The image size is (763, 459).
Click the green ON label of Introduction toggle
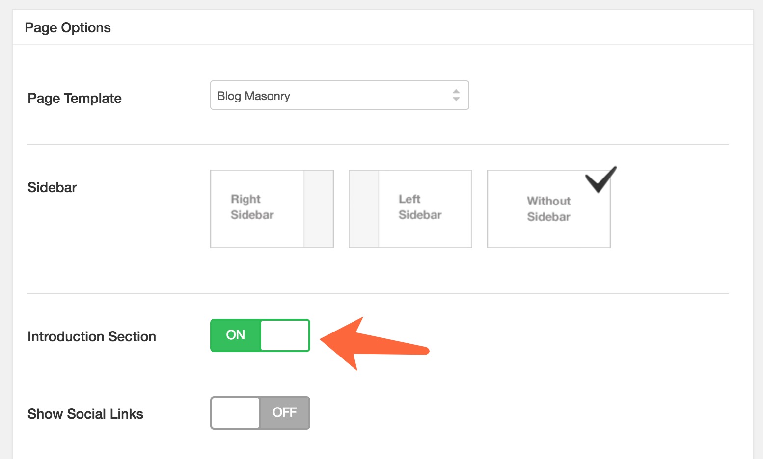236,335
